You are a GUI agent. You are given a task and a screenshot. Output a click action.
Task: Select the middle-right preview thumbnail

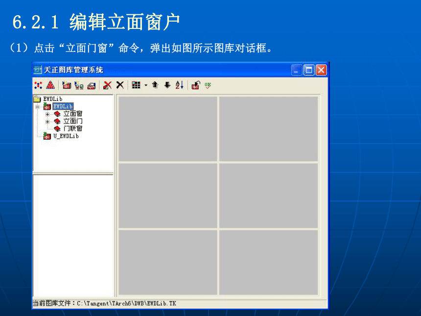coord(268,195)
